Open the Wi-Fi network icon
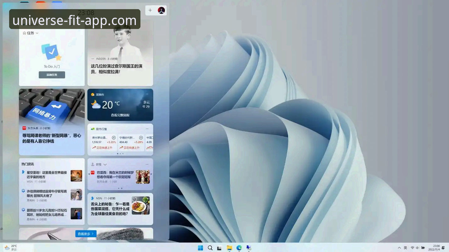Screen dimensions: 449x252 point(412,248)
